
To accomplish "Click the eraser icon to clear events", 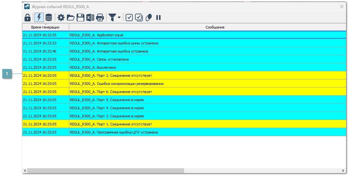I will tap(149, 18).
